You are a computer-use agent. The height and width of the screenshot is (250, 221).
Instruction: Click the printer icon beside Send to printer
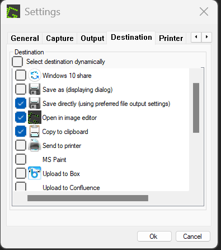click(35, 145)
